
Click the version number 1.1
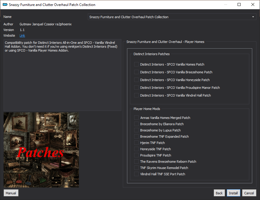point(22,30)
